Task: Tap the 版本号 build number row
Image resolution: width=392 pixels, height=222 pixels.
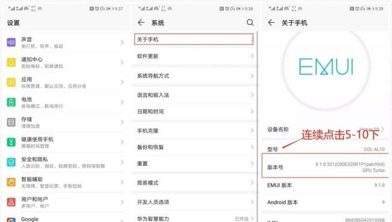Action: coord(325,165)
